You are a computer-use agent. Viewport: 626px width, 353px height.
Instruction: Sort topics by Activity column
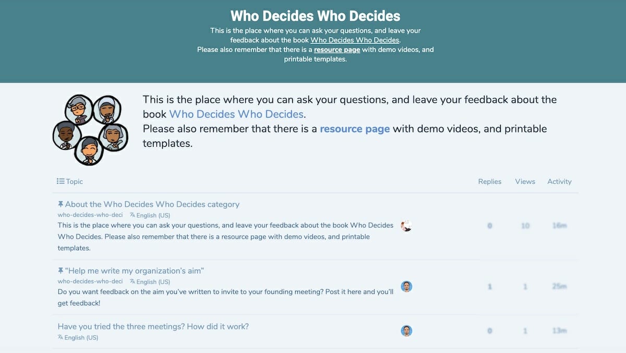coord(559,182)
